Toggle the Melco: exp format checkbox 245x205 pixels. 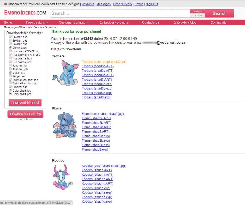(10, 72)
